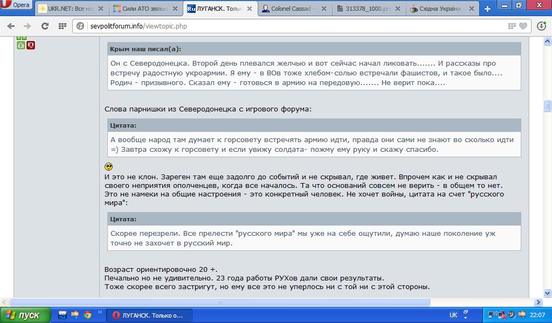Click the green thumbs-up icon on post
552x323 pixels.
point(21,46)
